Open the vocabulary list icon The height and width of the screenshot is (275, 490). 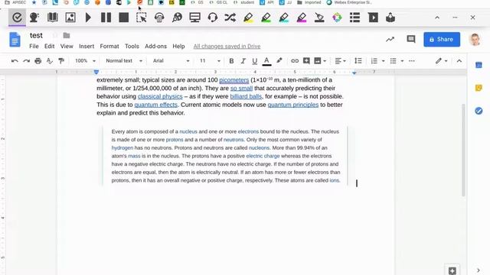click(x=354, y=18)
